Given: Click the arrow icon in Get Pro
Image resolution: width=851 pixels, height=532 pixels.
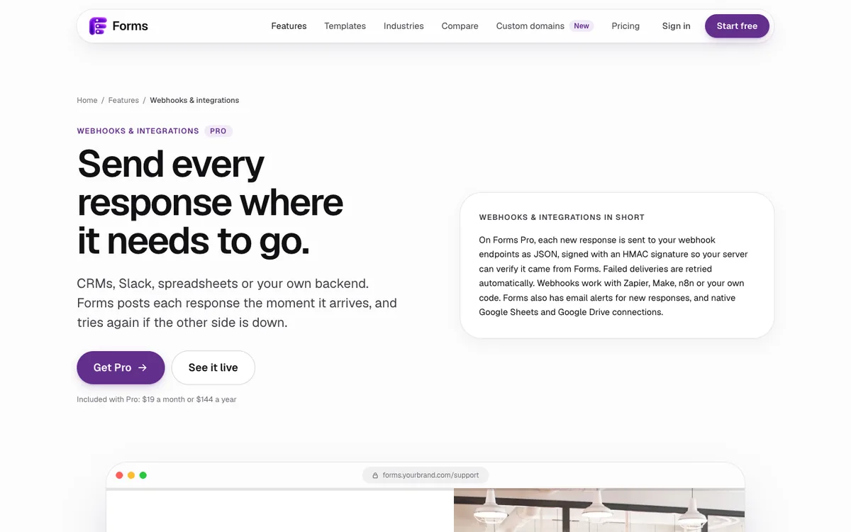Looking at the screenshot, I should click(143, 367).
